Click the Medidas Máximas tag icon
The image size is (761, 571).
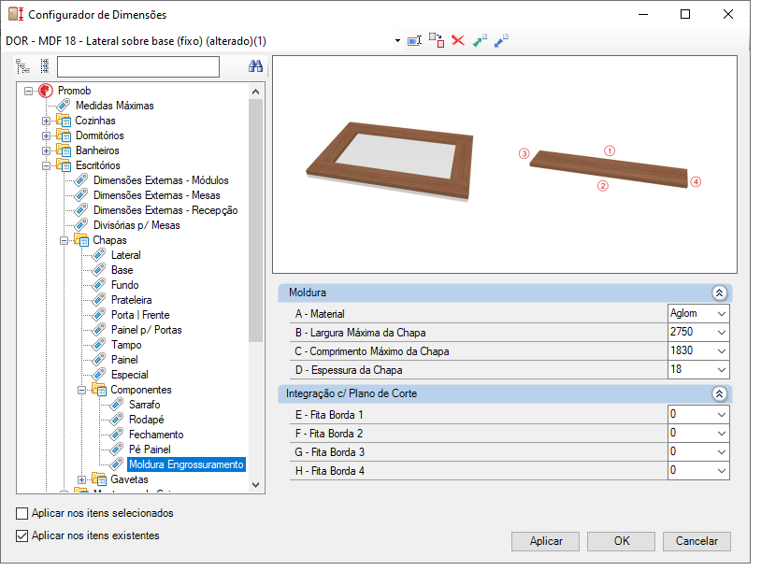[x=63, y=106]
